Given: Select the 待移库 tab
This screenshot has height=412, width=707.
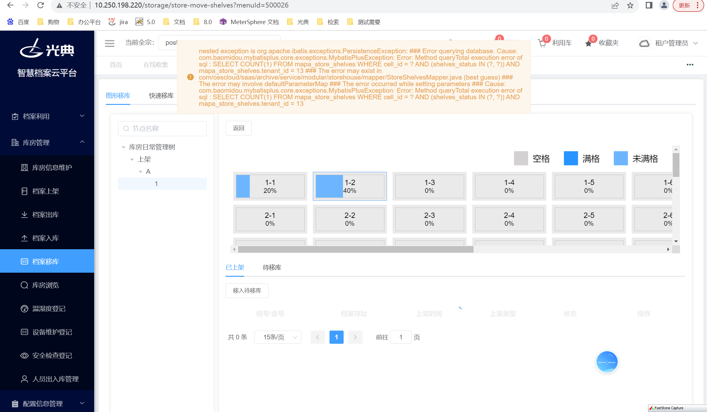Looking at the screenshot, I should (272, 267).
